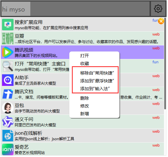Select the 腾讯文档 result title
This screenshot has width=168, height=157.
24,92
